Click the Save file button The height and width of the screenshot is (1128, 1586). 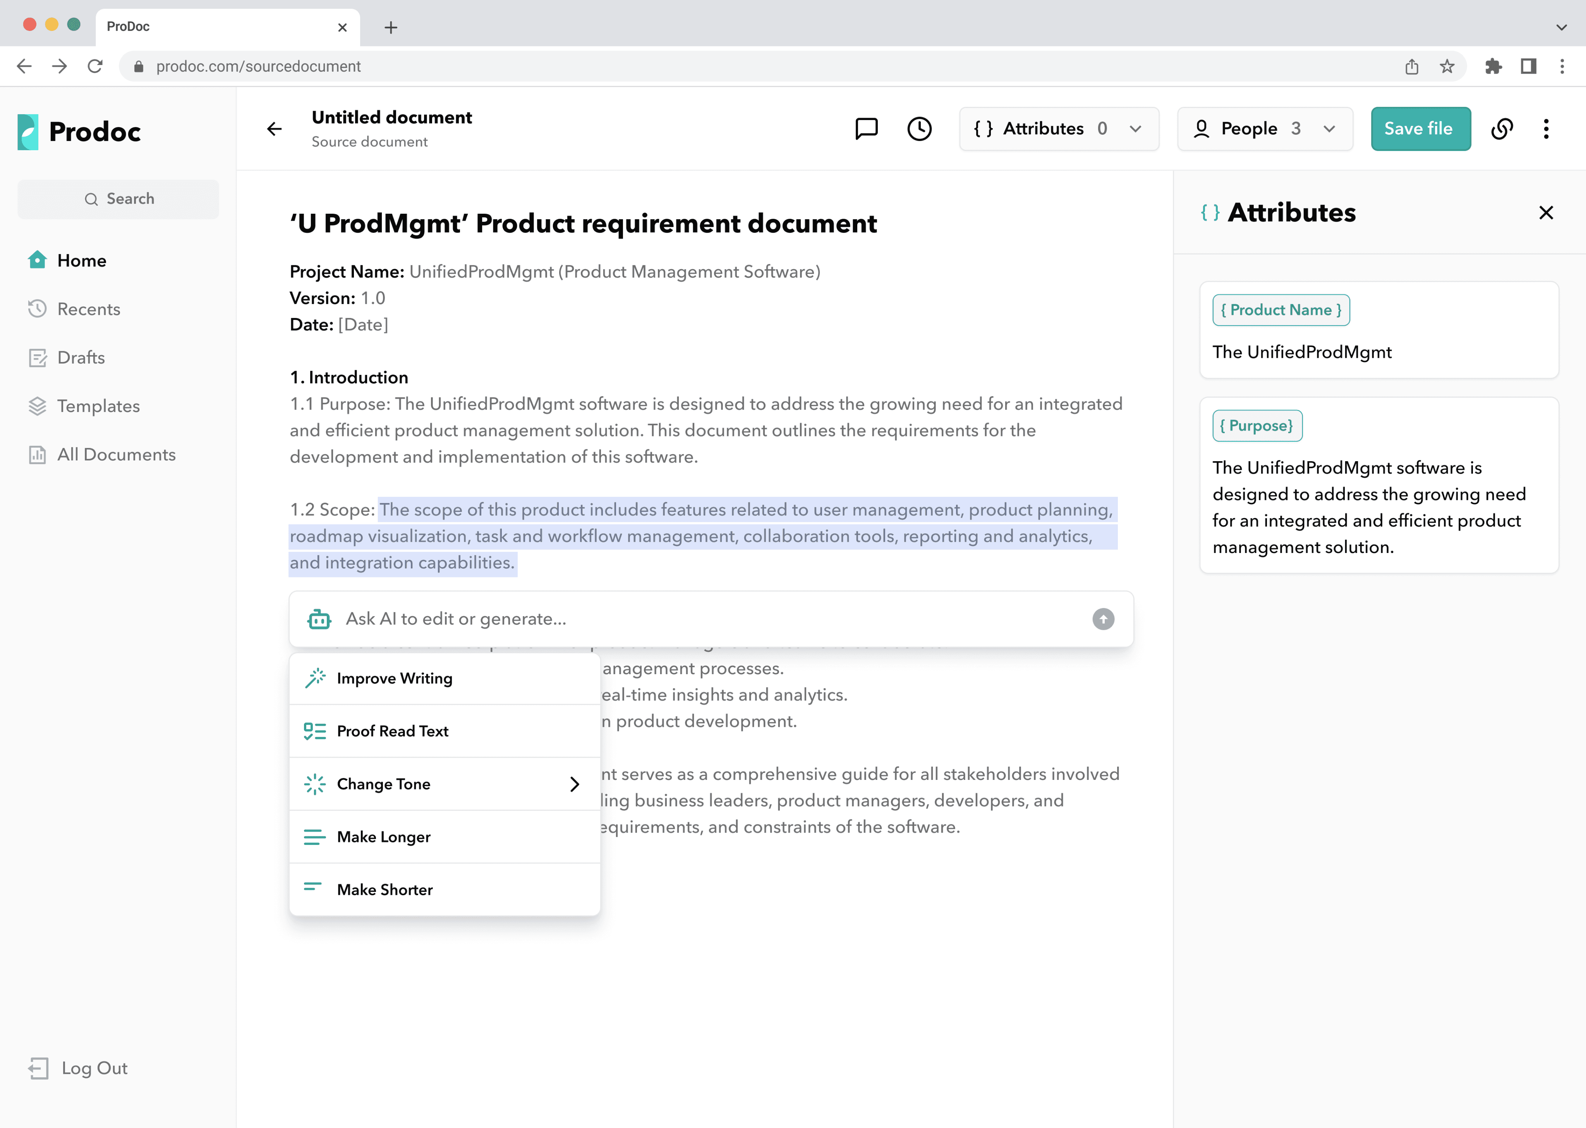pyautogui.click(x=1421, y=129)
